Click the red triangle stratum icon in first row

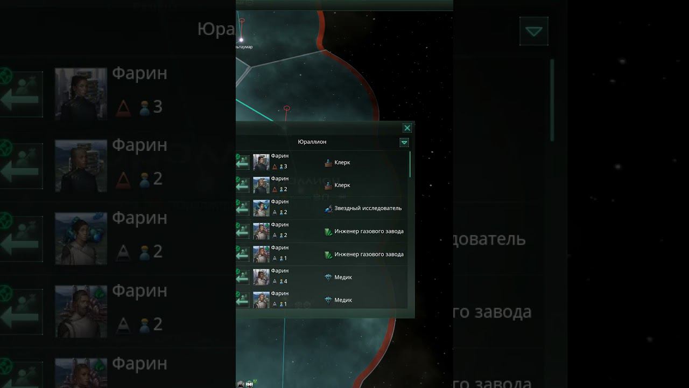click(x=275, y=167)
